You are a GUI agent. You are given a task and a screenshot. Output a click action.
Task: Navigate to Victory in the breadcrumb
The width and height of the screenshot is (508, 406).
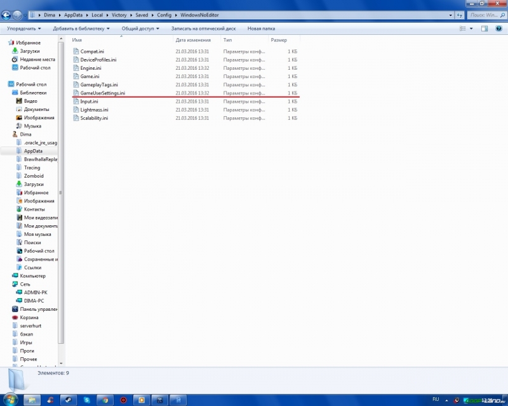point(119,15)
